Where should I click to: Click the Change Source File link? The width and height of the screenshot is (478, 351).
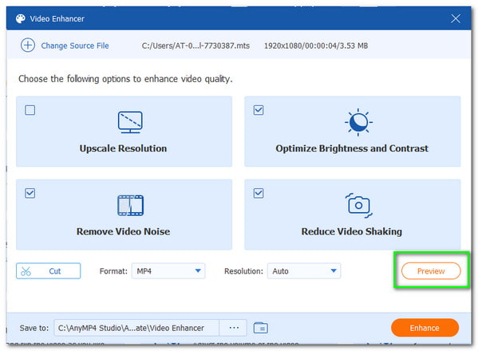tap(75, 45)
